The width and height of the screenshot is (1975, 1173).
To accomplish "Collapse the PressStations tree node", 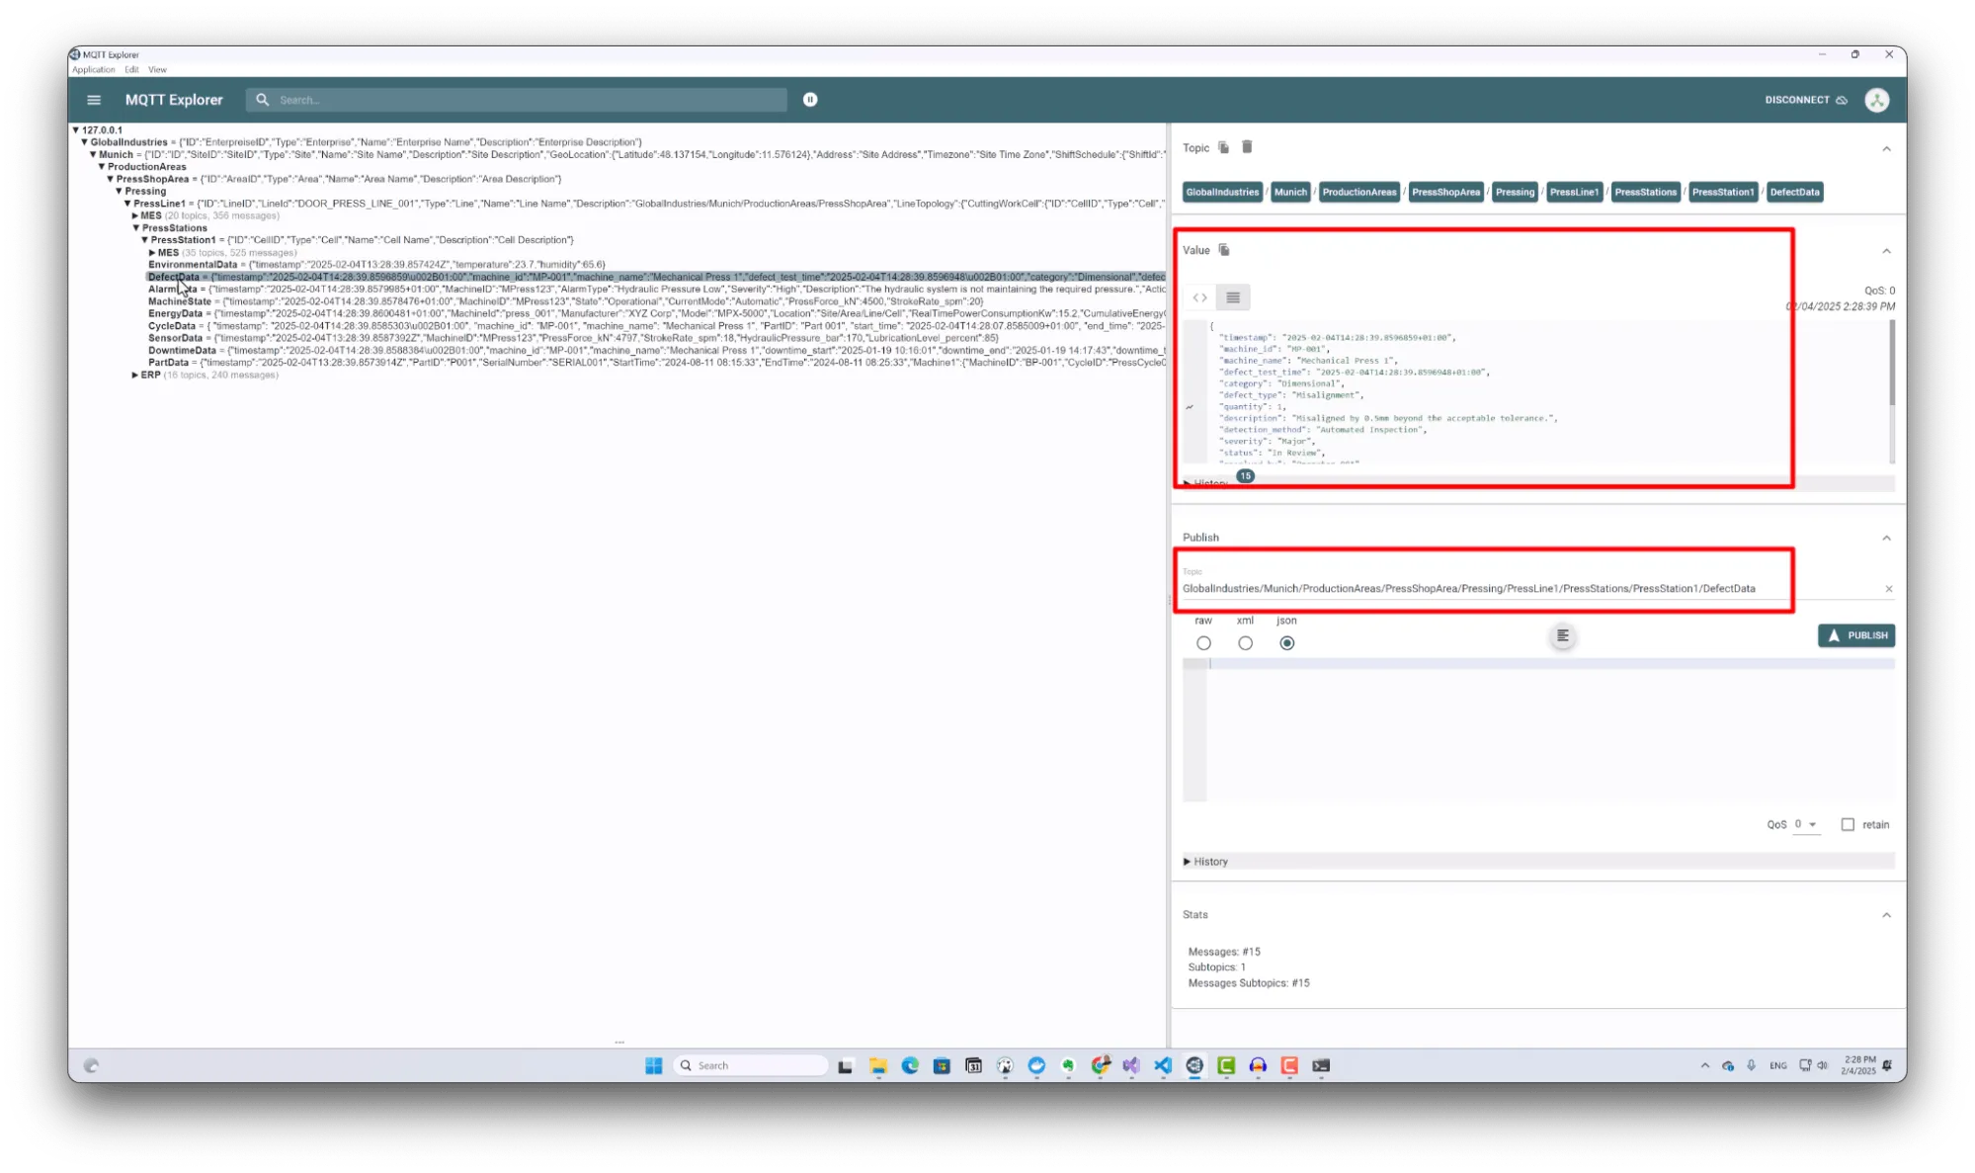I will click(136, 228).
